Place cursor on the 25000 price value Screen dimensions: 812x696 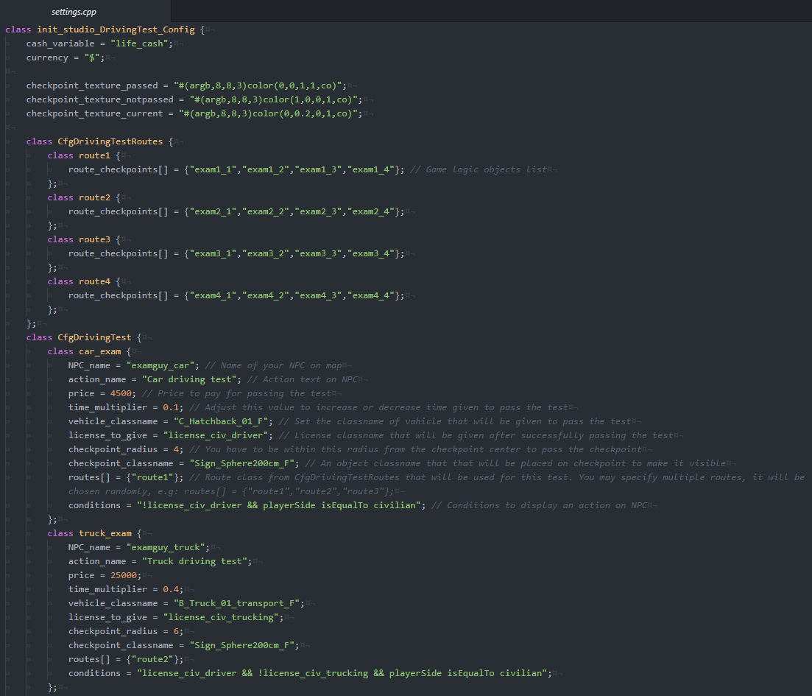(x=123, y=575)
